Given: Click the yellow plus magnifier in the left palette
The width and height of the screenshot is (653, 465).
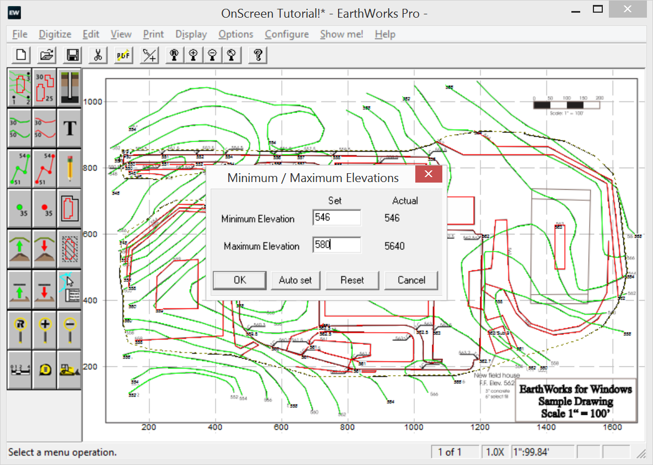Looking at the screenshot, I should point(45,329).
